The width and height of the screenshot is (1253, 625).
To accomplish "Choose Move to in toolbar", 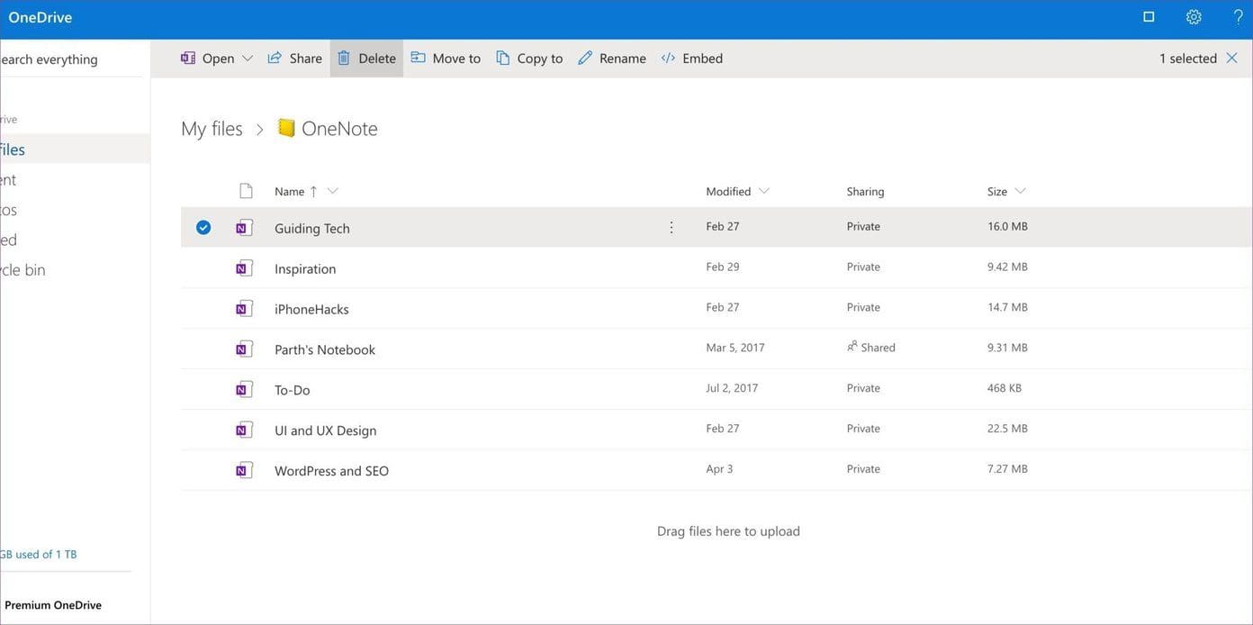I will coord(446,59).
